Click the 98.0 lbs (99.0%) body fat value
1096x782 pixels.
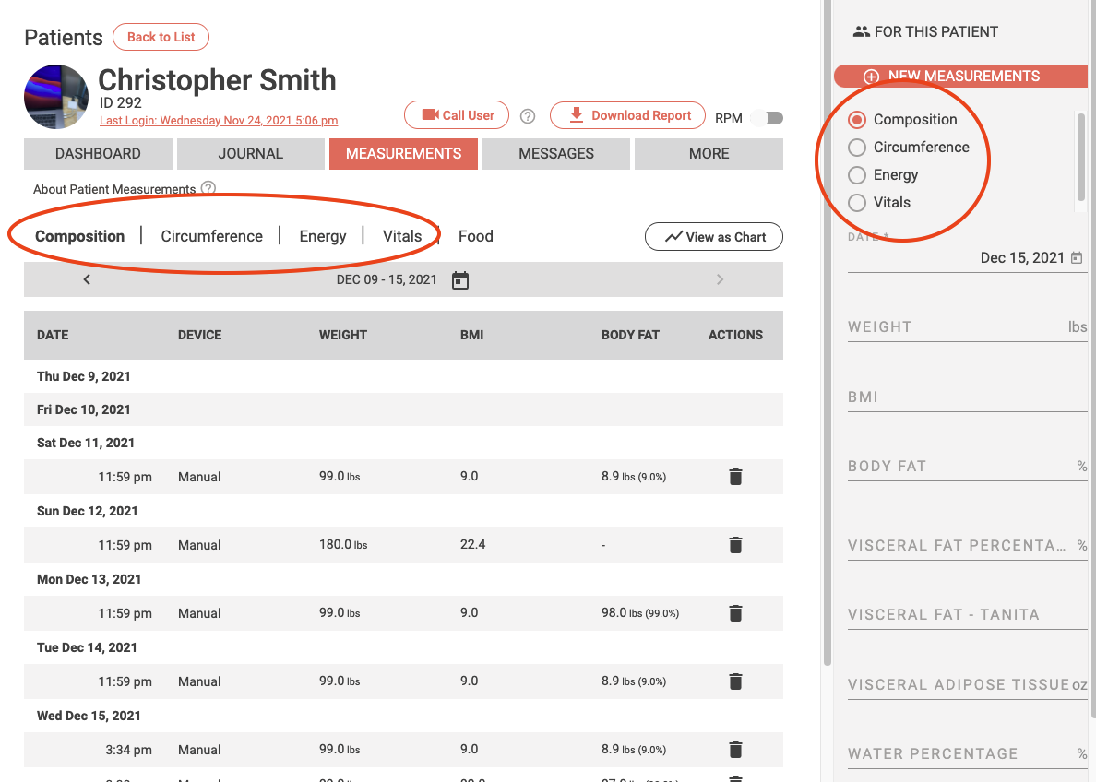point(639,613)
